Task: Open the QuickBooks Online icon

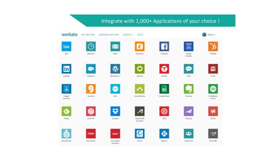Action: coord(213,89)
